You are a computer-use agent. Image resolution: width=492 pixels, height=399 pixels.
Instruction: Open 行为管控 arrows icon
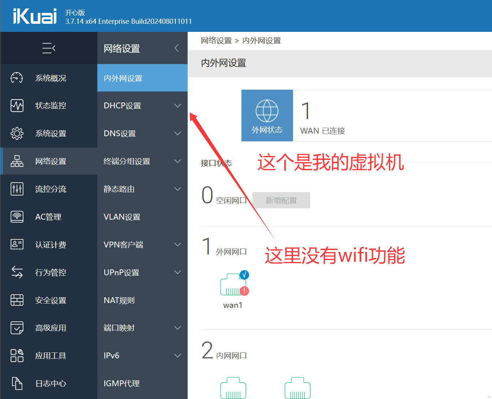[17, 273]
